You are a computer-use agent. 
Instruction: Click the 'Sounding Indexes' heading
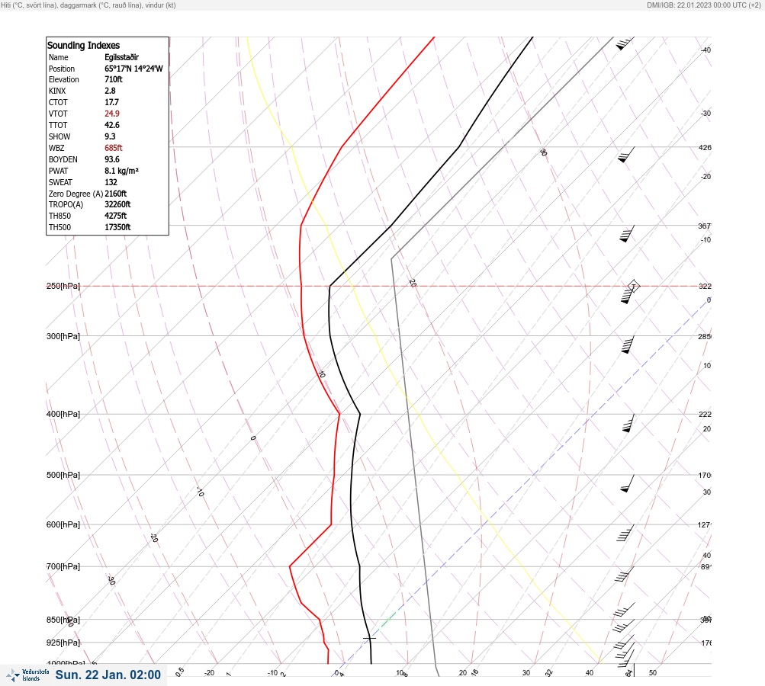coord(83,45)
